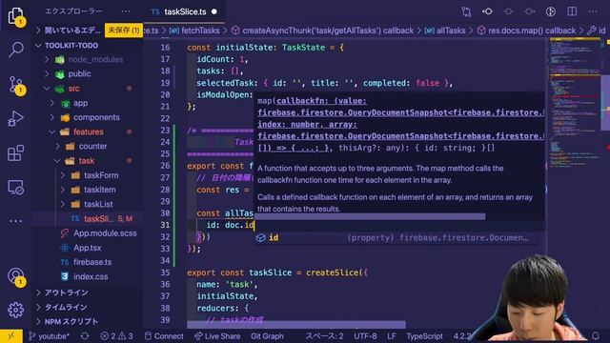Open editor more actions ellipsis
The width and height of the screenshot is (610, 343).
click(593, 11)
